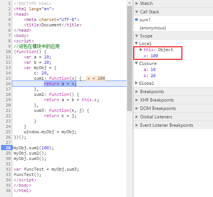The width and height of the screenshot is (213, 197).
Task: Click 'window.myObj = myObj;' code line
Action: (x=50, y=132)
